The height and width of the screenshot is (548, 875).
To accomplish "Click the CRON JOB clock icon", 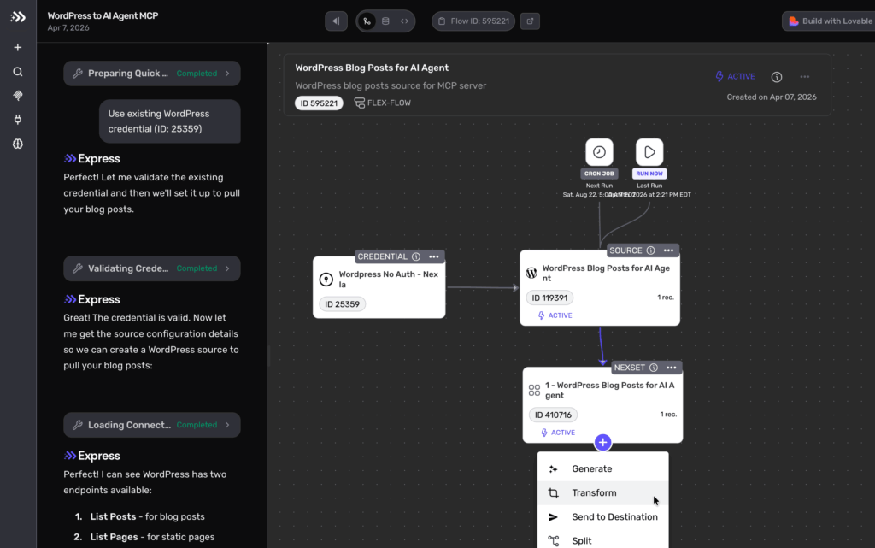I will [x=599, y=152].
